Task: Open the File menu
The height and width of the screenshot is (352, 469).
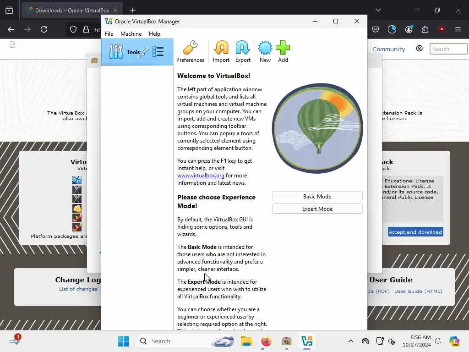Action: pos(109,34)
